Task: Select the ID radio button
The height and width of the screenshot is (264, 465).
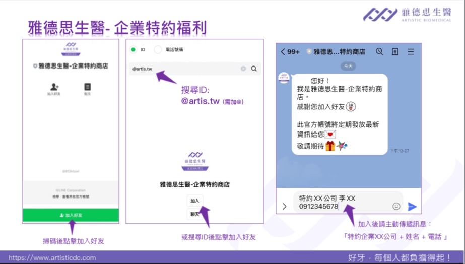Action: [133, 49]
